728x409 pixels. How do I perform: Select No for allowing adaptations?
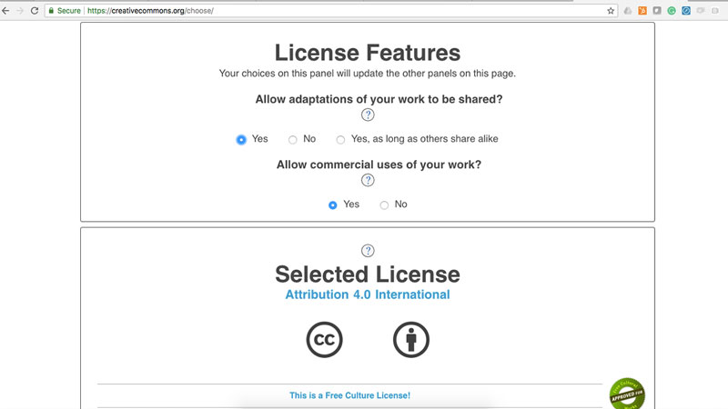coord(292,140)
